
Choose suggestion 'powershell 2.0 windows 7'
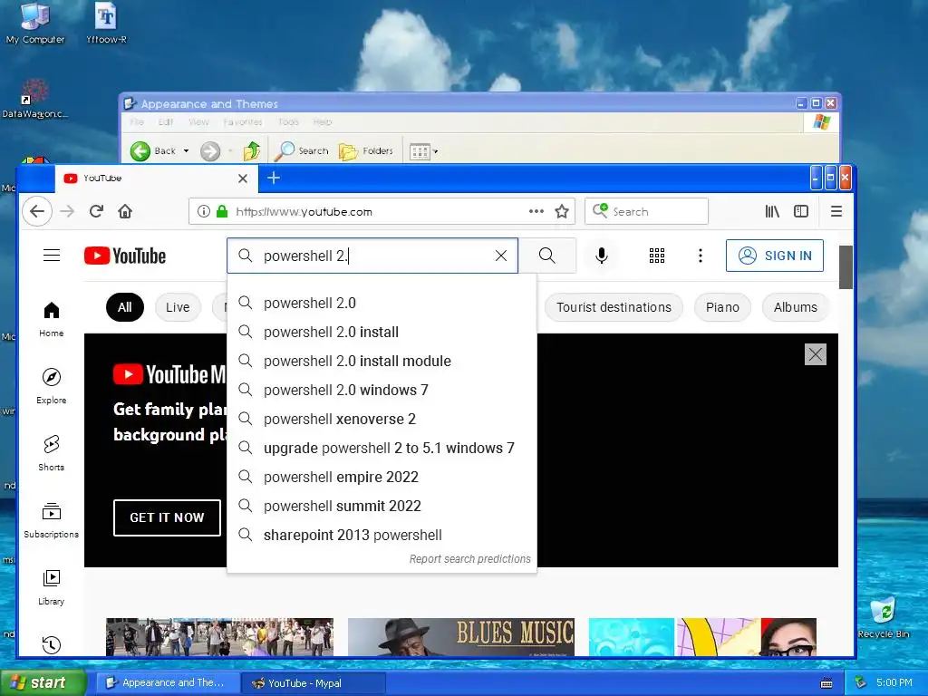[382, 390]
